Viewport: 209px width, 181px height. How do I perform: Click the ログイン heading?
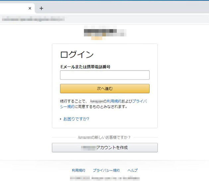pos(77,55)
